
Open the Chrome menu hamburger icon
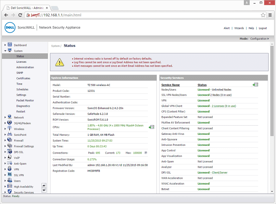(270, 15)
